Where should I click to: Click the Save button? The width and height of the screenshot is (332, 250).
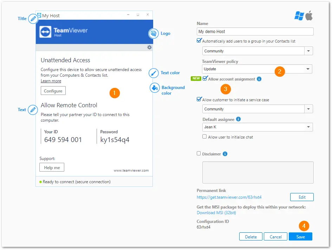click(x=301, y=237)
